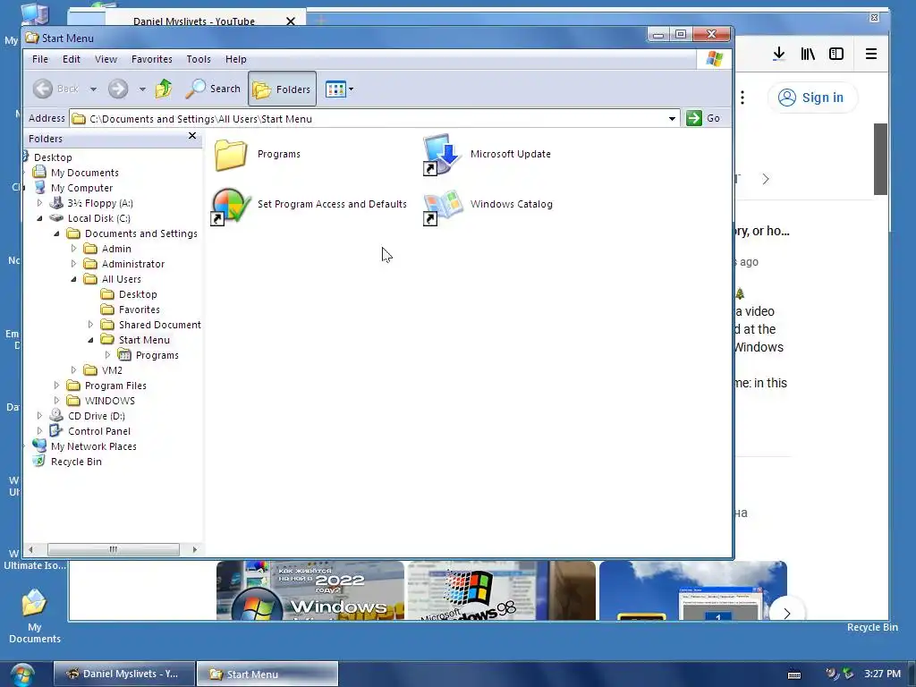
Task: Select the Control Panel icon in tree
Action: pos(56,430)
